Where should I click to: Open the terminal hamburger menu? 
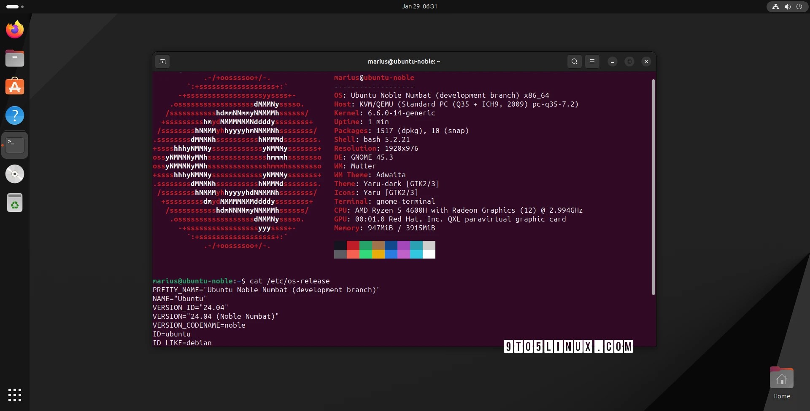point(592,61)
